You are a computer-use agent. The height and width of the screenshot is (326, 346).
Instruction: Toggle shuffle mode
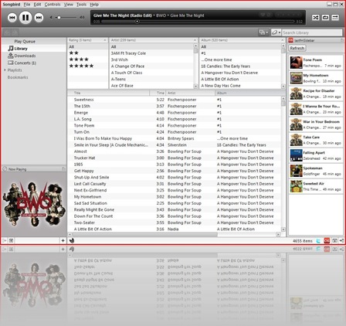316,18
